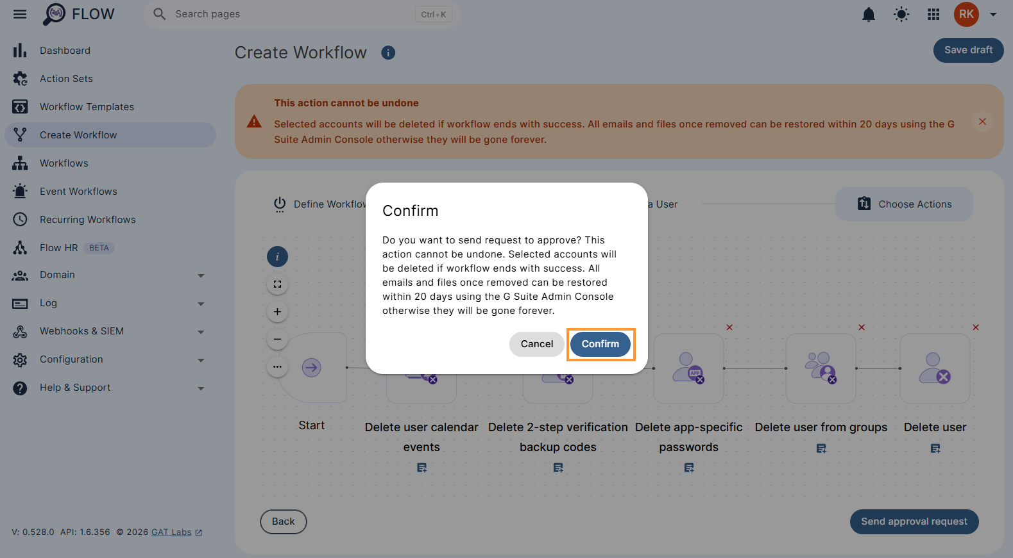The width and height of the screenshot is (1013, 558).
Task: Fit the workflow canvas to view
Action: click(277, 284)
